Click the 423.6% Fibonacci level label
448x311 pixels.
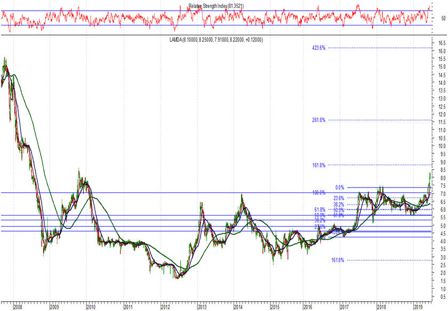318,48
